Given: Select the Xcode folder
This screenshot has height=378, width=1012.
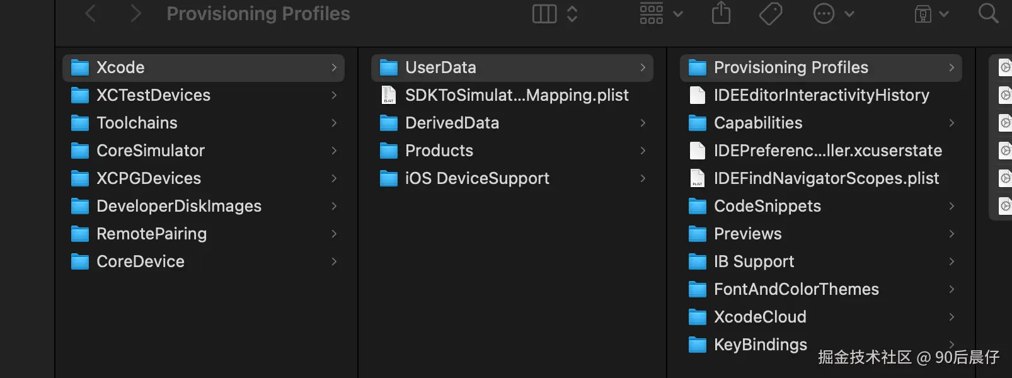Looking at the screenshot, I should click(120, 67).
